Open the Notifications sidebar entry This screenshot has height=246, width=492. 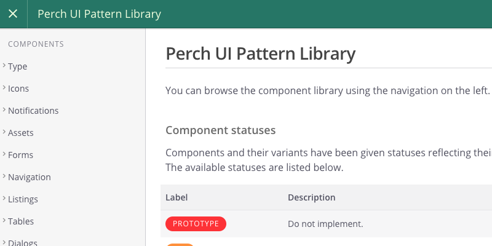[33, 111]
